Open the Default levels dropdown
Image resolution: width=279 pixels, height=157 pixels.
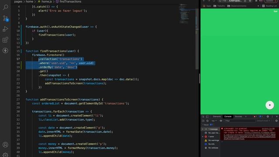[x=264, y=121]
